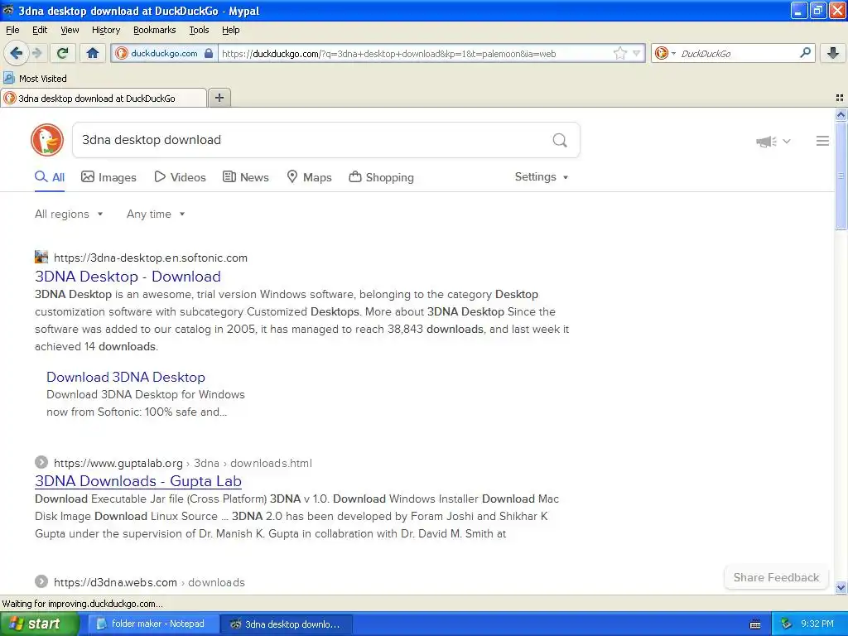Image resolution: width=848 pixels, height=636 pixels.
Task: Open a new tab with the plus button
Action: 219,98
